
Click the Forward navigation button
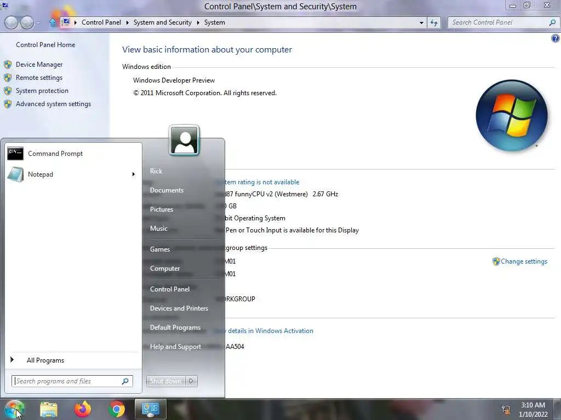(x=27, y=23)
